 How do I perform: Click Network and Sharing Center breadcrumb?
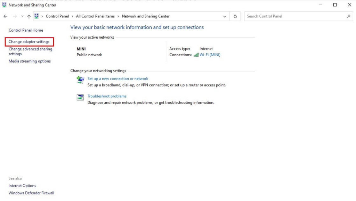click(146, 16)
